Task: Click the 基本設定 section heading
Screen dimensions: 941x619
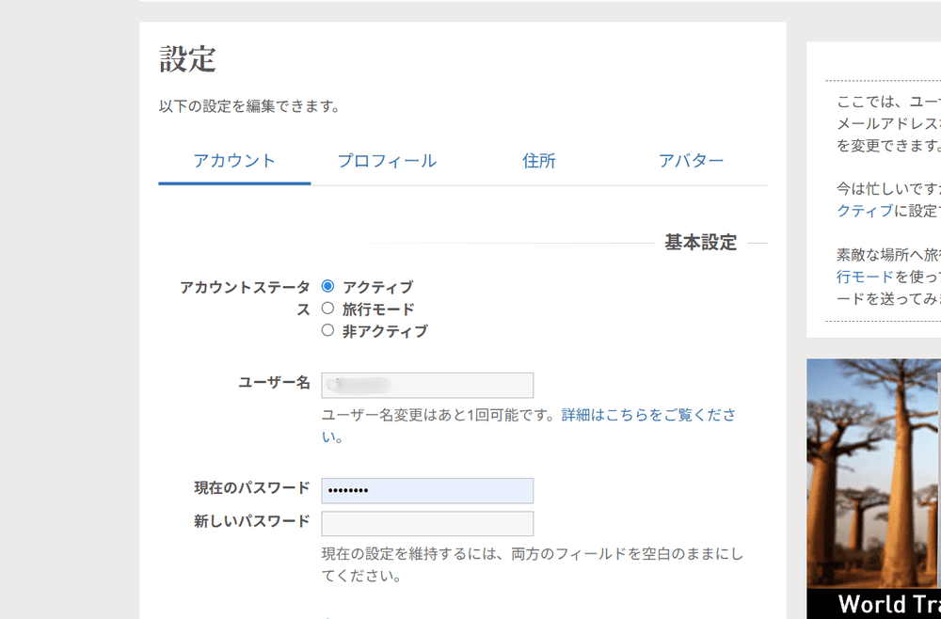Action: pos(700,243)
